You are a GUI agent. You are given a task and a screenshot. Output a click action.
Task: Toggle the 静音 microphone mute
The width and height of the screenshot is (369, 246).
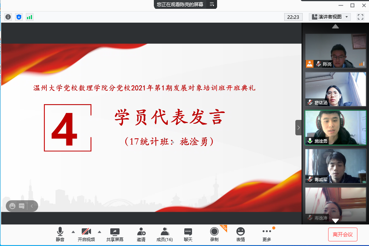pyautogui.click(x=60, y=234)
